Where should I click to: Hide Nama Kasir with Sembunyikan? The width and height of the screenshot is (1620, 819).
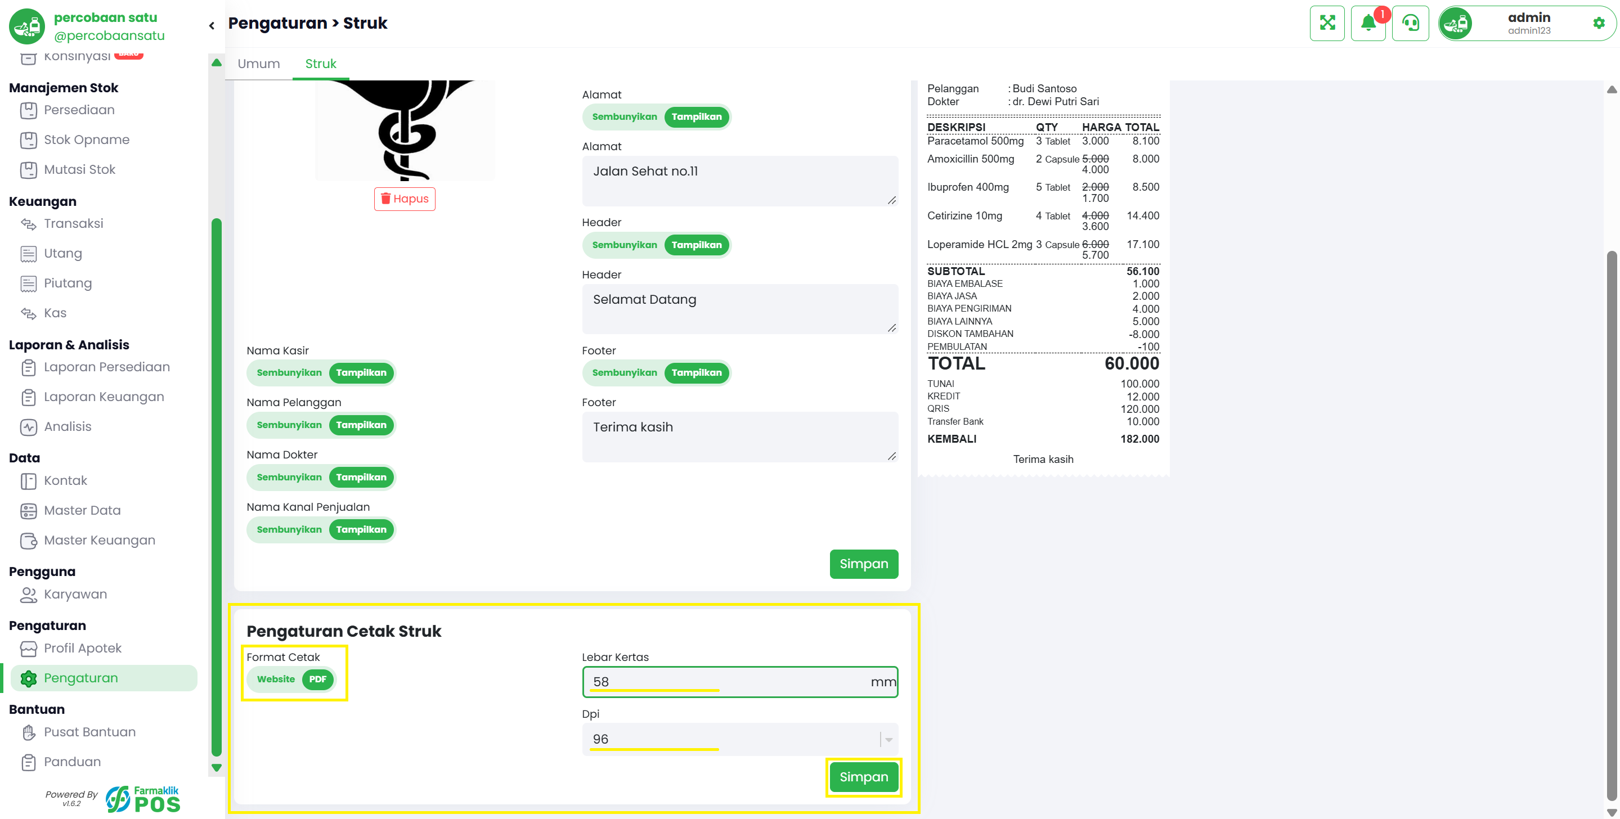click(289, 373)
